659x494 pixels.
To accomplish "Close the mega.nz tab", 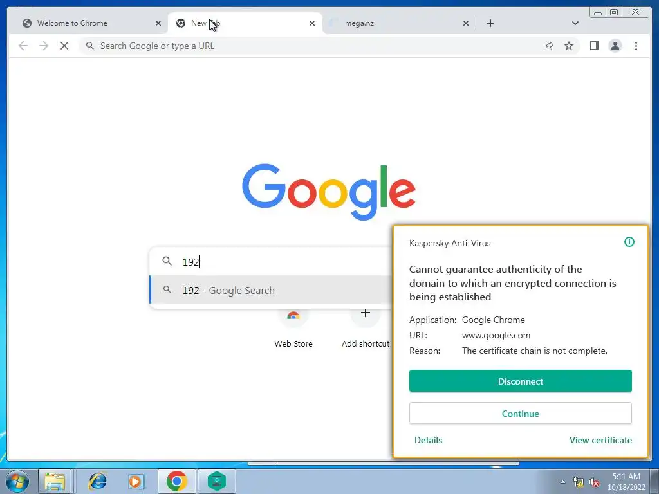I will 466,23.
